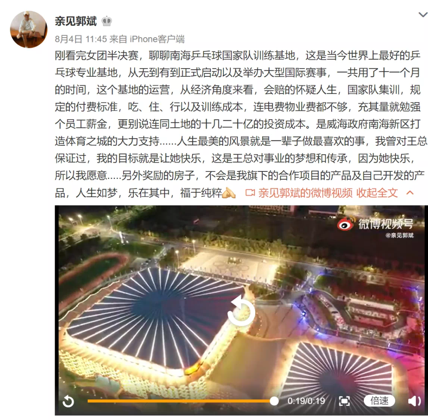Viewport: 428px width, 420px height.
Task: Click the crown membership badge icon
Action: point(107,21)
